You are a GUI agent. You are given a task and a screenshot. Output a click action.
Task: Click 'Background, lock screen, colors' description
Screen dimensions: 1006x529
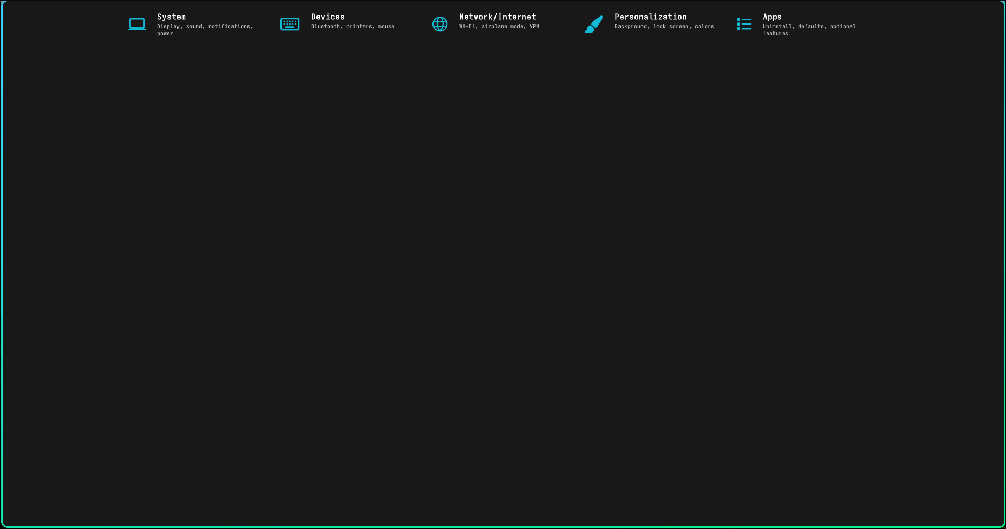(664, 27)
